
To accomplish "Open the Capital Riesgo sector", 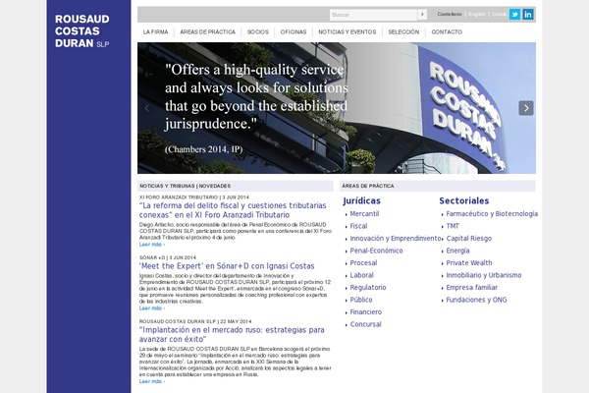I will pos(469,239).
